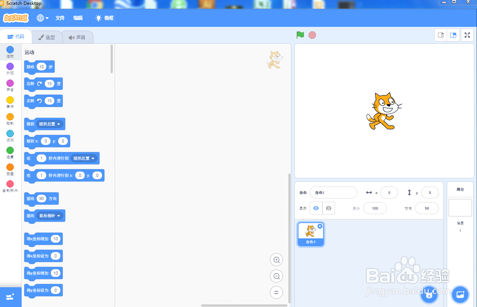Screen dimensions: 477x307
Task: Show the sprite with the eye toggle
Action: pos(316,208)
